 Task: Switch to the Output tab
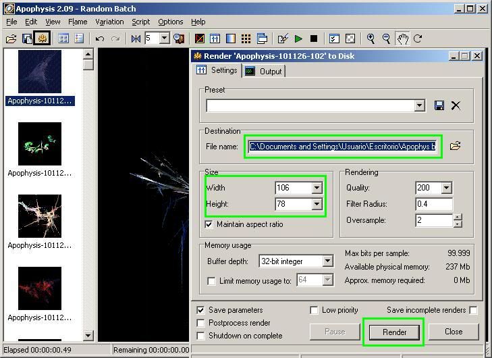pyautogui.click(x=264, y=71)
